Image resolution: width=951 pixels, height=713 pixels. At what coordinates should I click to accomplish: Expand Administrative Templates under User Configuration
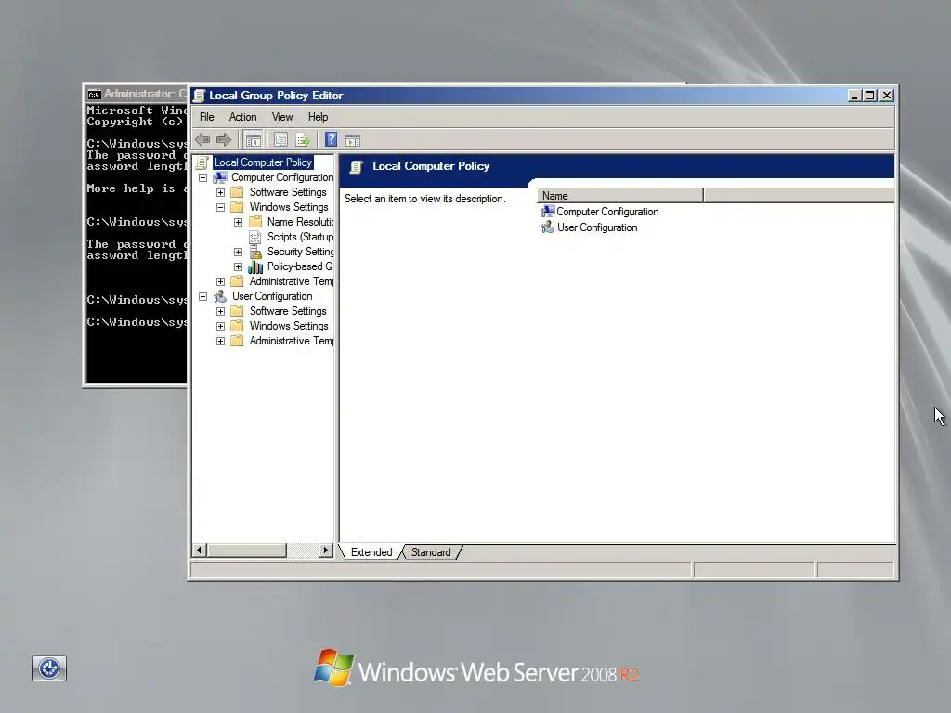click(221, 341)
